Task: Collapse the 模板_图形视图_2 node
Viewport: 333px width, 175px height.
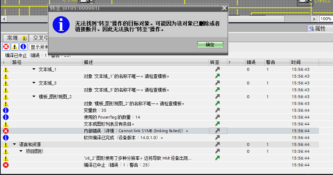Action: 34,97
